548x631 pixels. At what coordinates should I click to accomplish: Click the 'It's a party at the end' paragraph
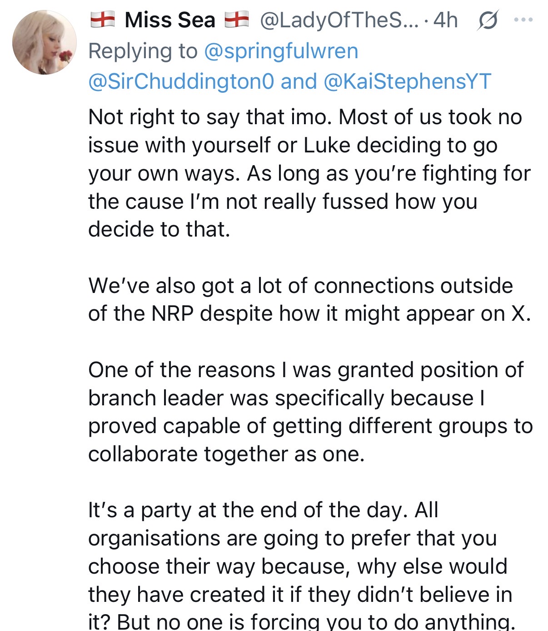point(300,565)
